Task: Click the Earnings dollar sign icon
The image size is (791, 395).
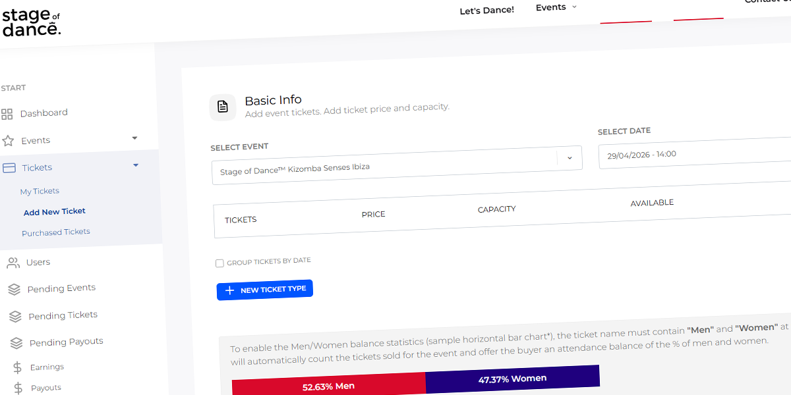Action: pyautogui.click(x=18, y=367)
